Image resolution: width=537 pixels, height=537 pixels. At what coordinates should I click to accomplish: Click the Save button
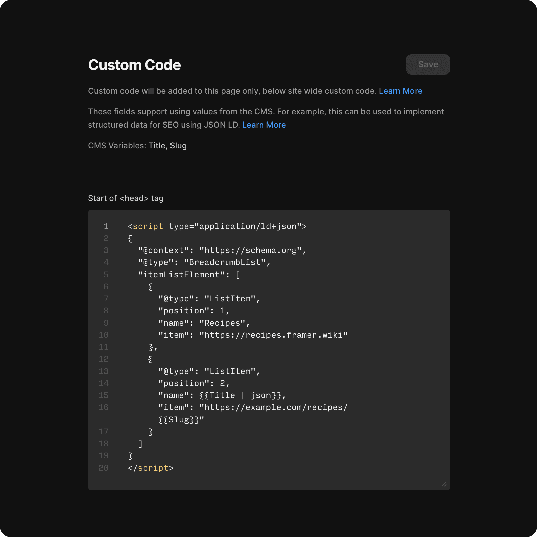pyautogui.click(x=428, y=64)
